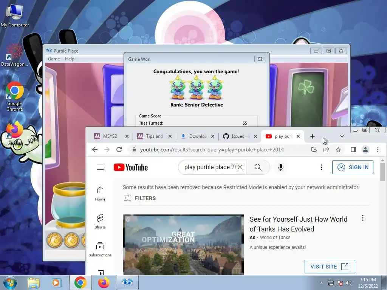Run the YouTube search with magnifier button
The height and width of the screenshot is (290, 387).
tap(258, 167)
